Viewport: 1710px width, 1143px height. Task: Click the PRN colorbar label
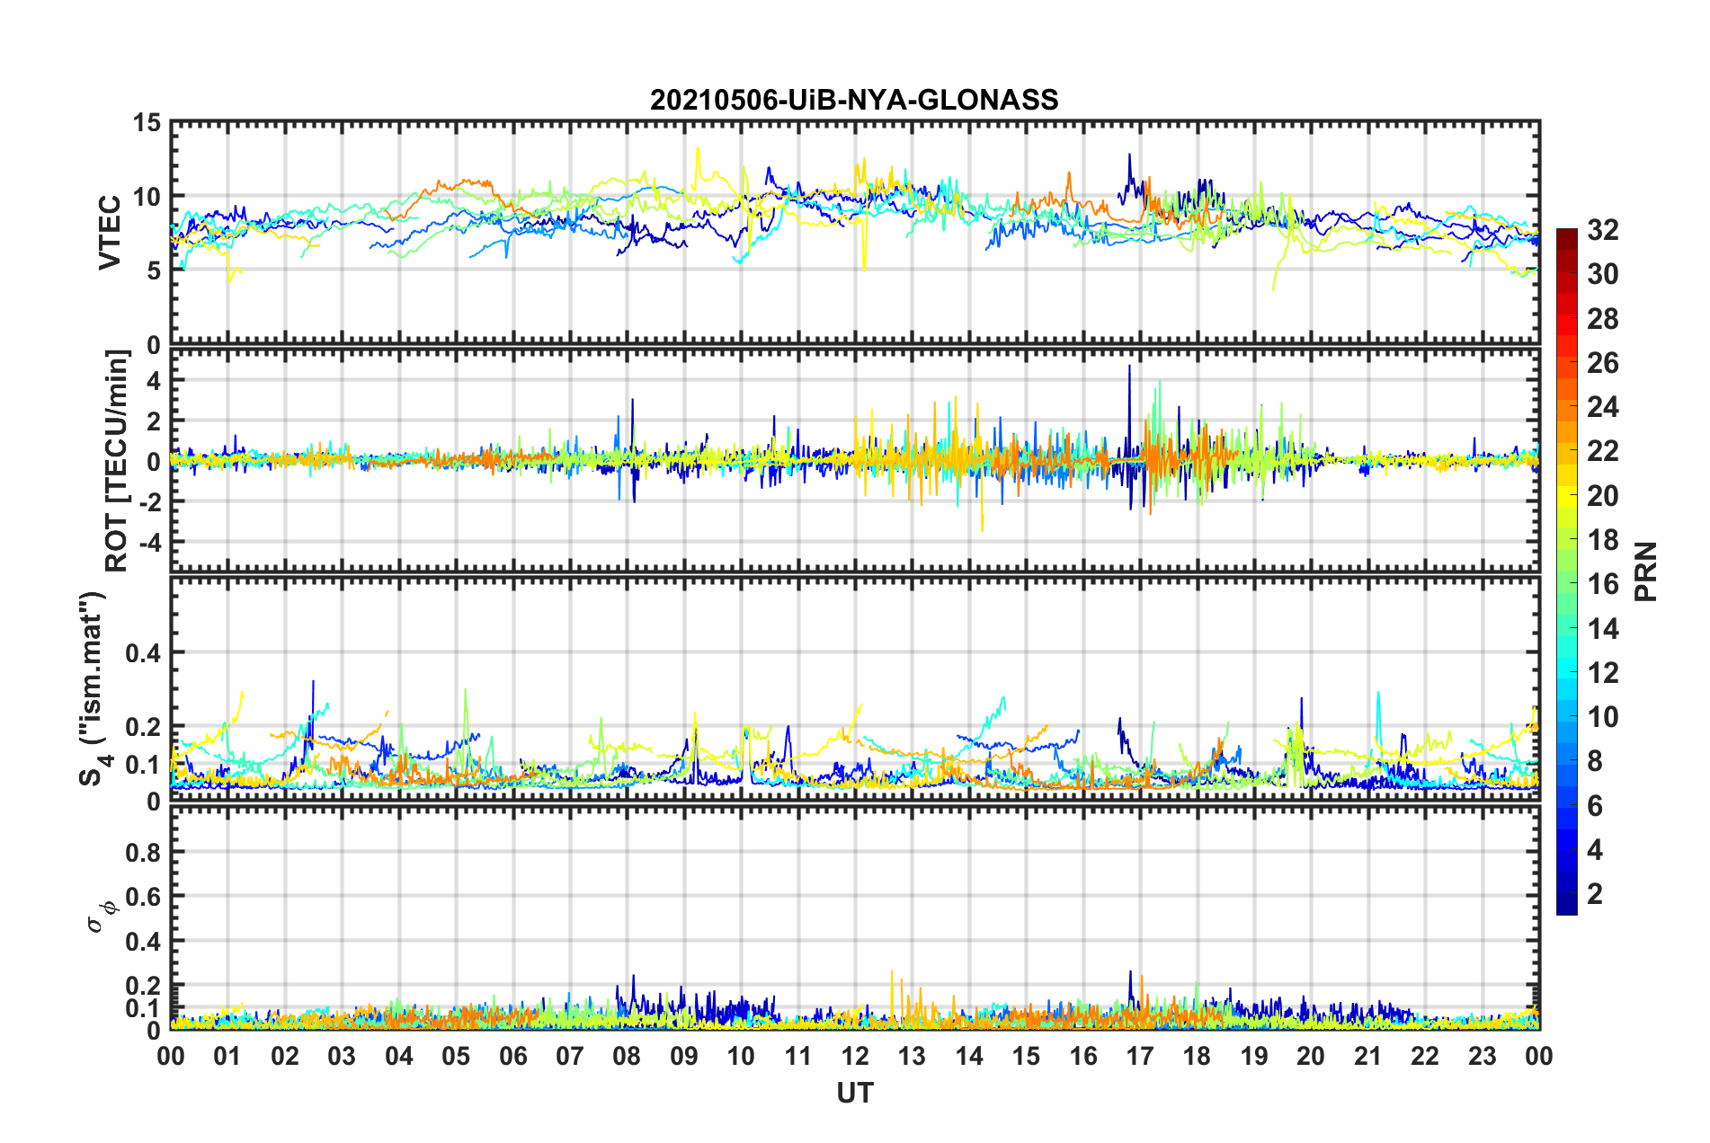pyautogui.click(x=1646, y=571)
